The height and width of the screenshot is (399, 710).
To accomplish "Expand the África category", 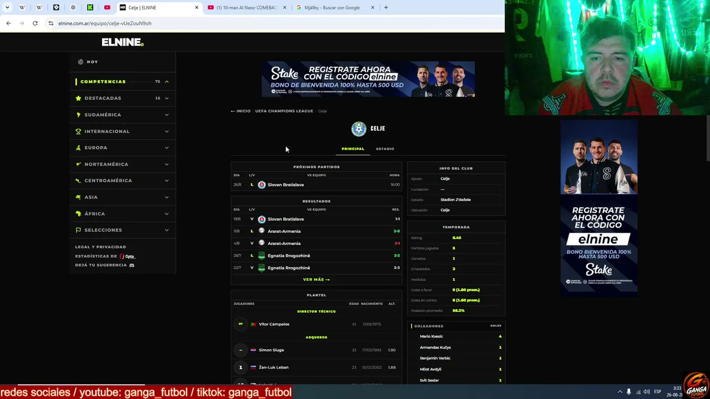I will click(x=166, y=213).
